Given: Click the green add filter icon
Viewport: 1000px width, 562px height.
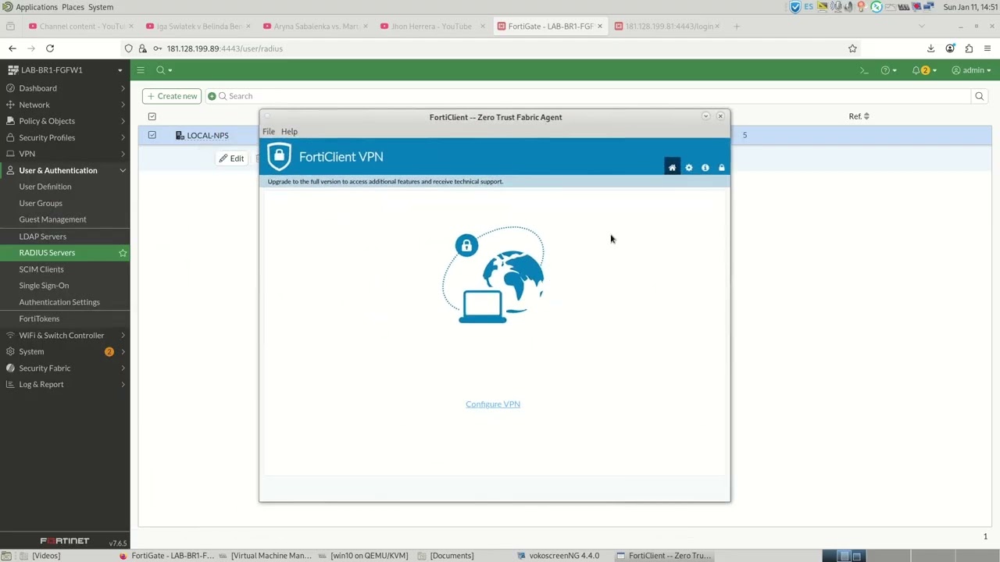Looking at the screenshot, I should (212, 96).
